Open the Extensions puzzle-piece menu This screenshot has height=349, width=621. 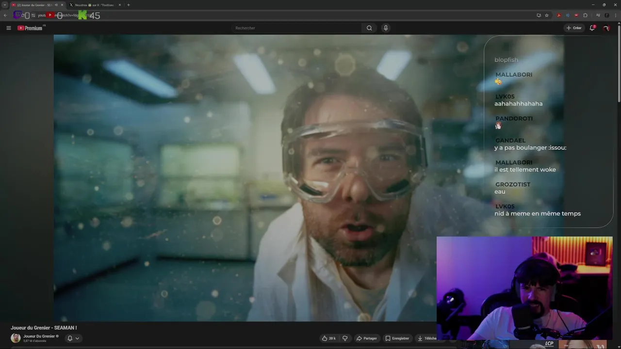pyautogui.click(x=585, y=16)
